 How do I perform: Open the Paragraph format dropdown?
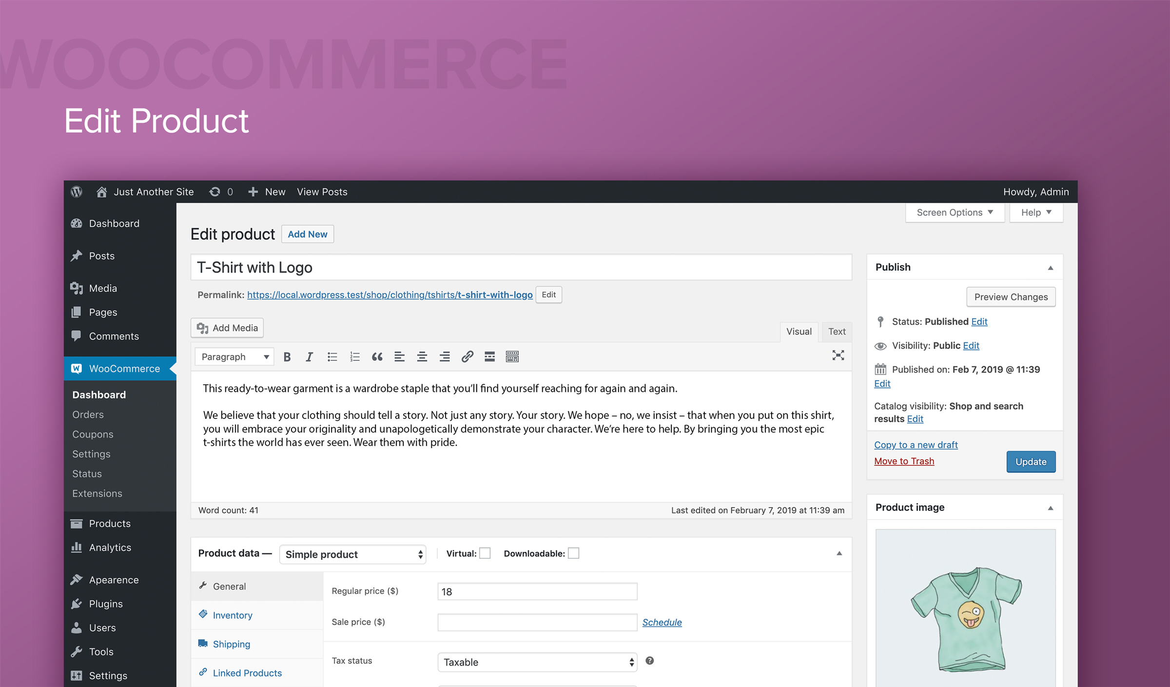(234, 357)
